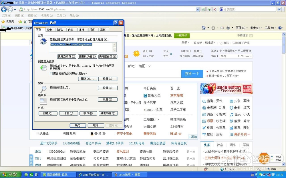Viewport: 286px width, 178px height.
Task: Switch to the 隐私 tab in Internet Options
Action: [60, 30]
